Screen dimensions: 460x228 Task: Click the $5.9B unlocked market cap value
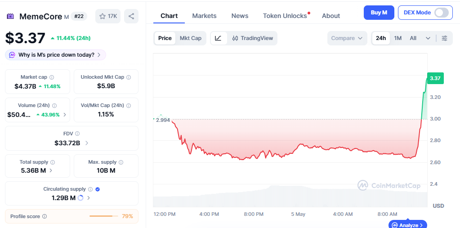(x=106, y=86)
